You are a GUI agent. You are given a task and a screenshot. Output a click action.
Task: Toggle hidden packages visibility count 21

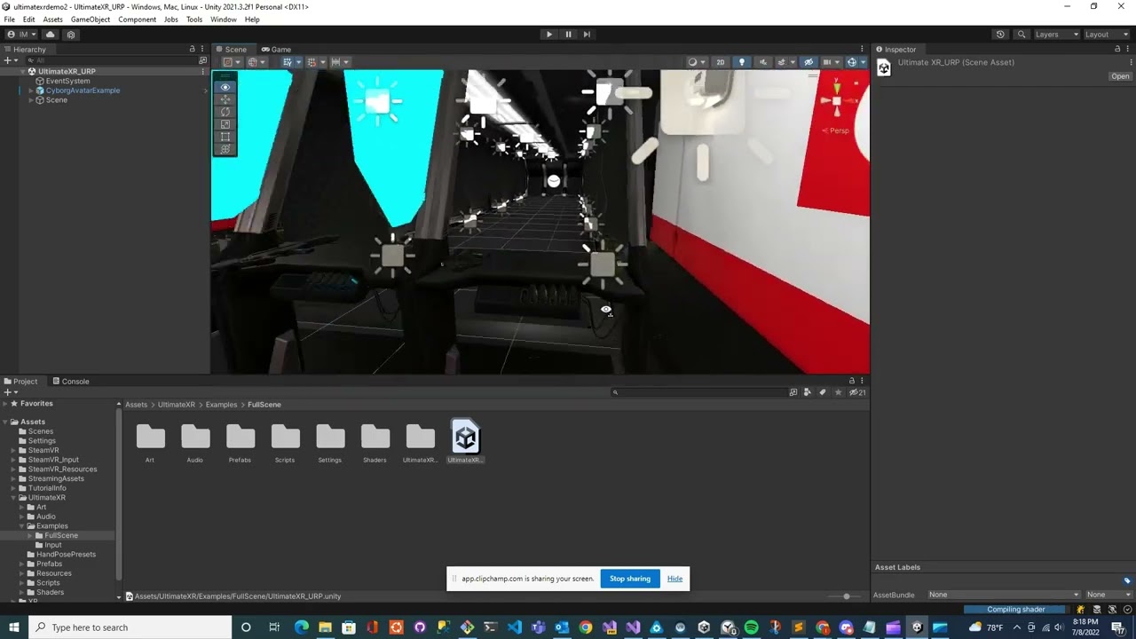(x=857, y=392)
